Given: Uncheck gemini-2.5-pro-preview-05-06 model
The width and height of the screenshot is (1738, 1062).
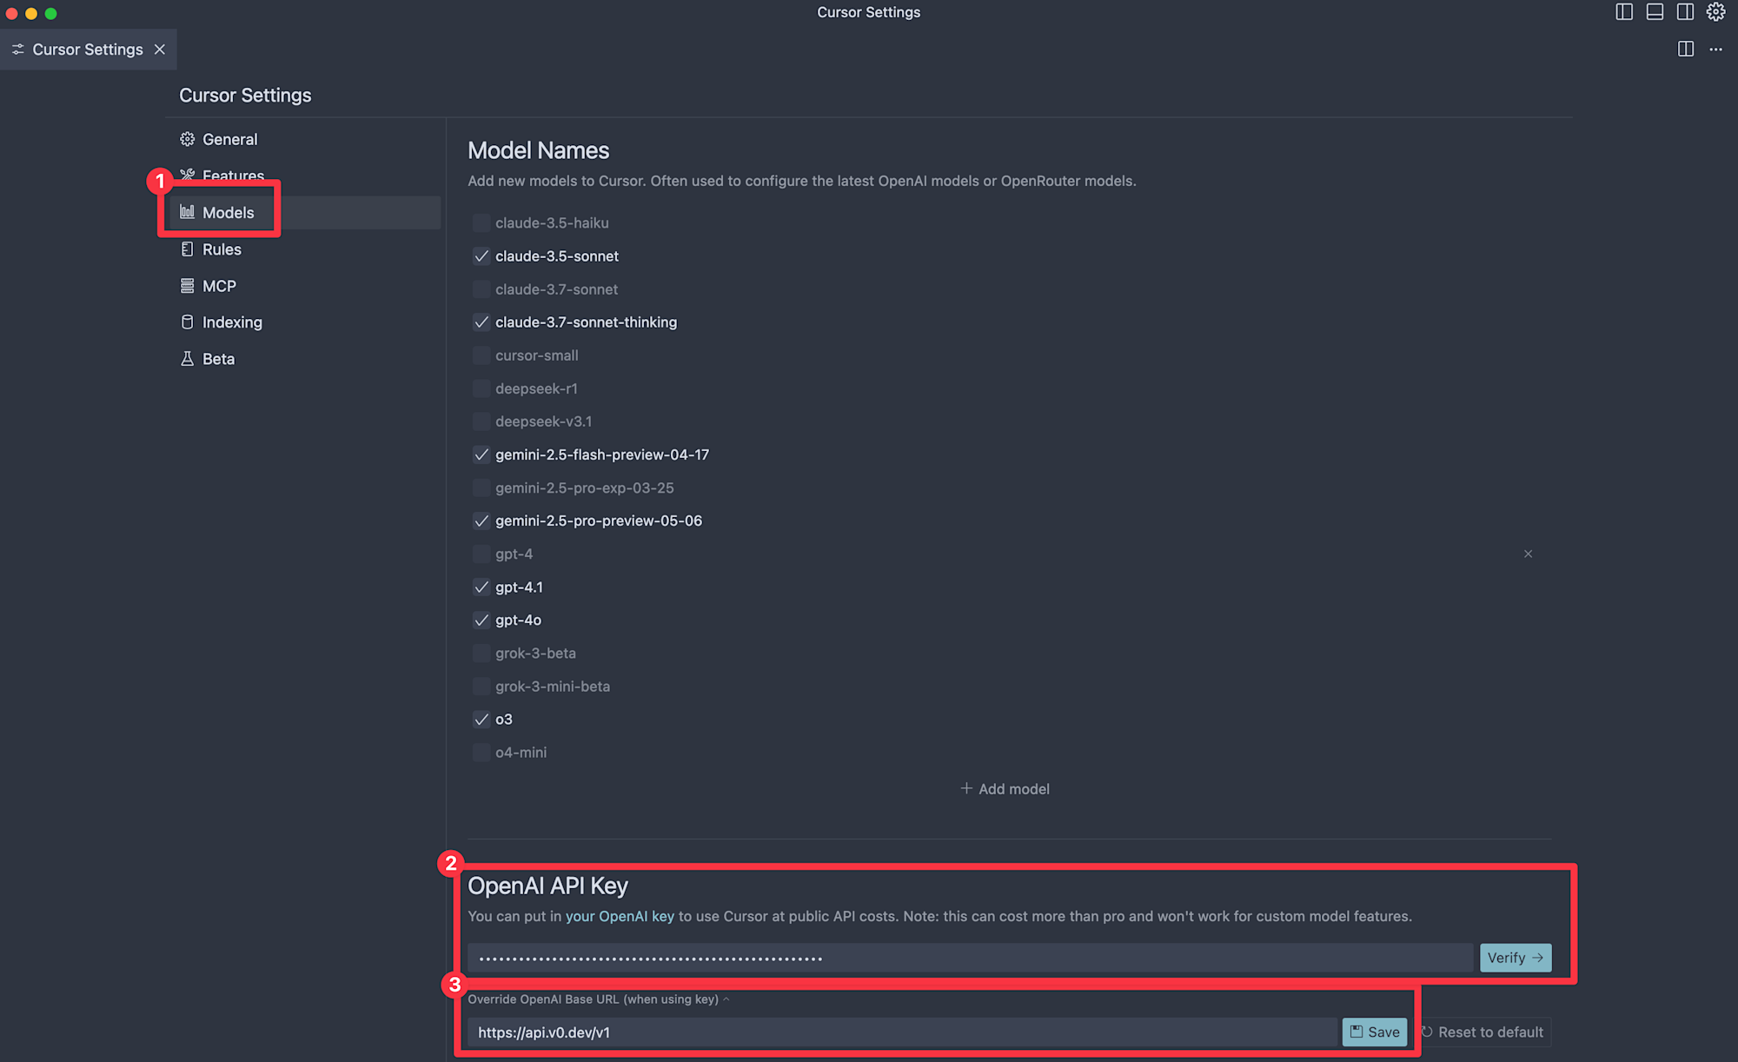Looking at the screenshot, I should (481, 521).
